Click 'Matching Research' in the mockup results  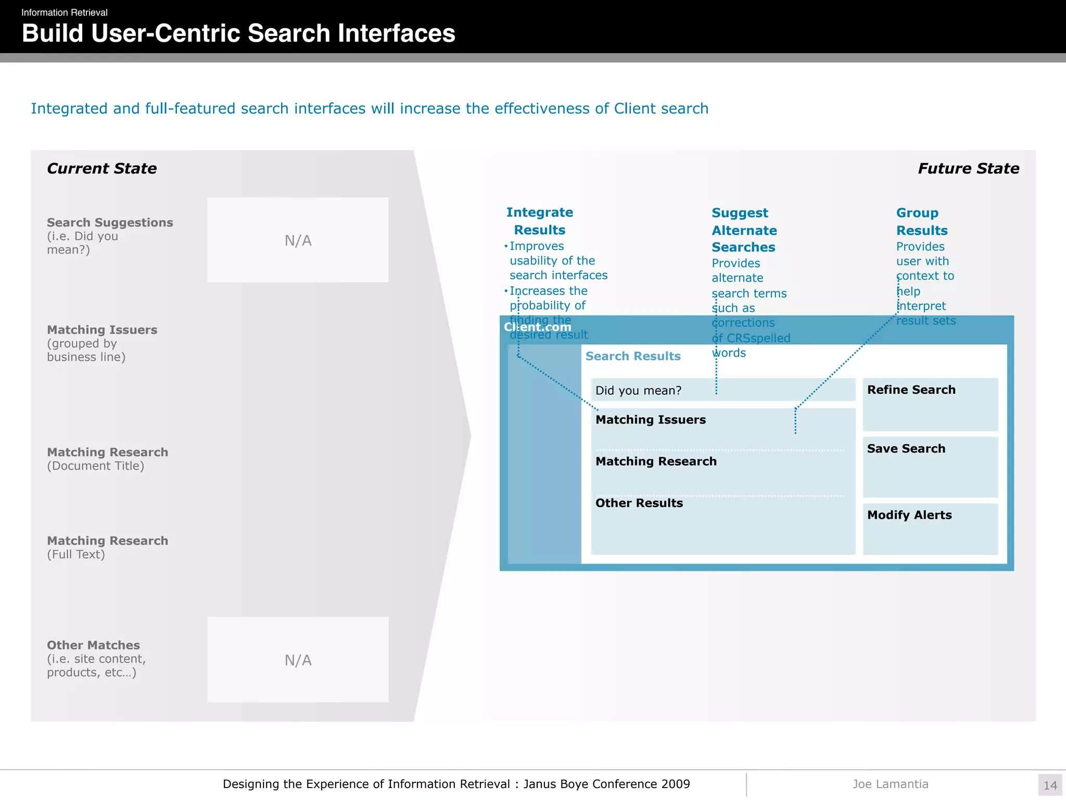pyautogui.click(x=656, y=461)
